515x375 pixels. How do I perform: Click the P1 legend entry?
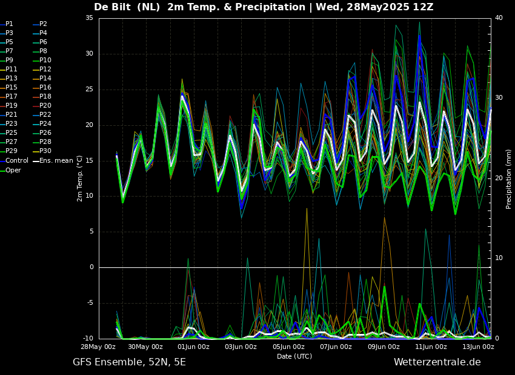9,24
